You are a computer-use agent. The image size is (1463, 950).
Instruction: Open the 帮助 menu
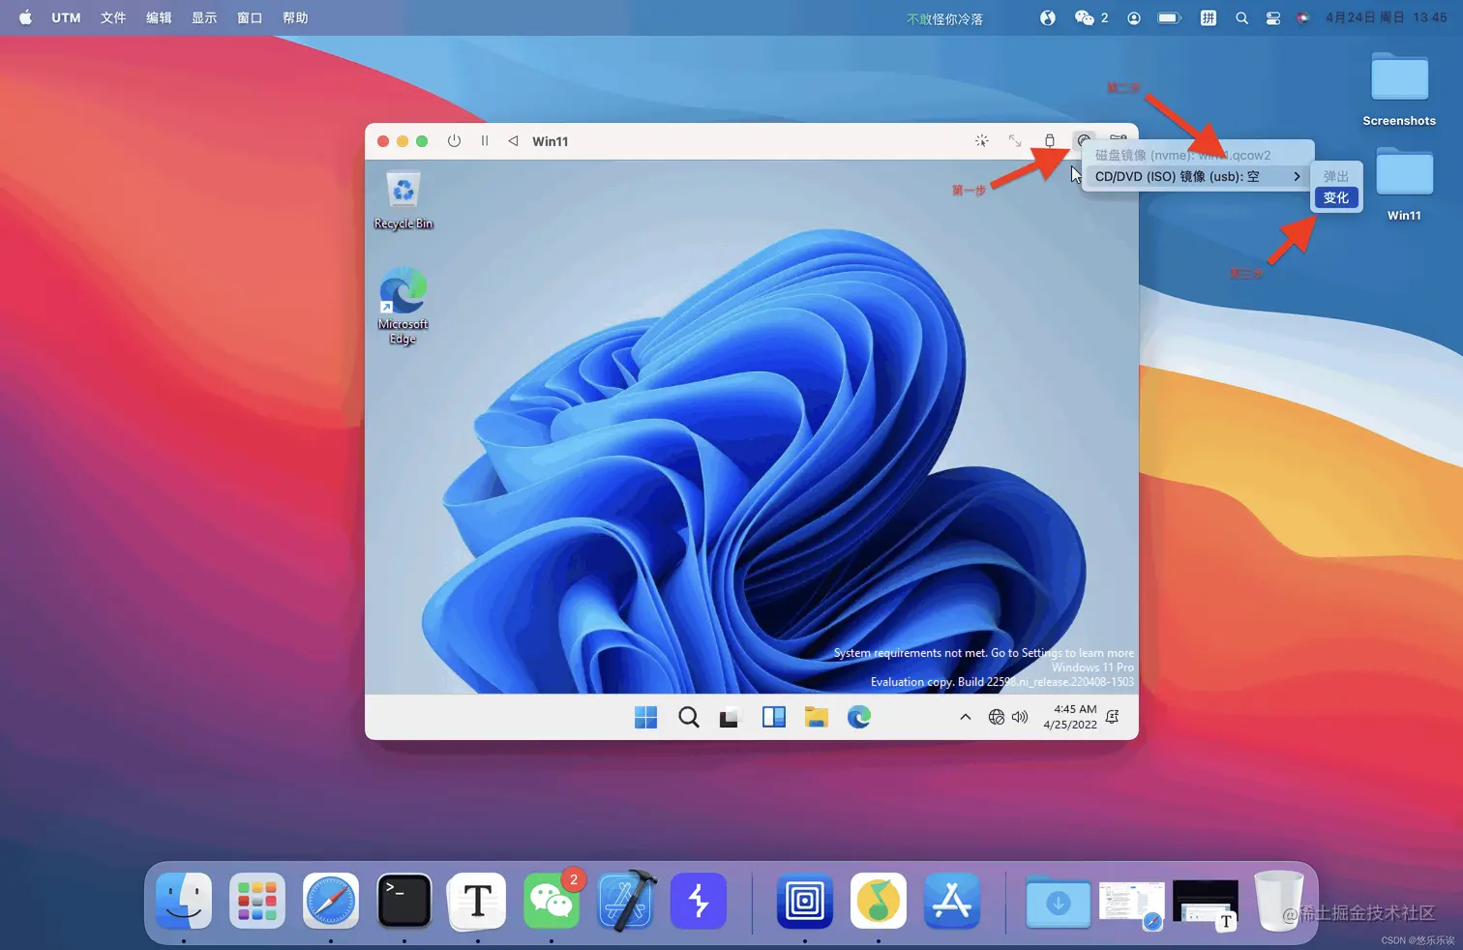[x=295, y=17]
